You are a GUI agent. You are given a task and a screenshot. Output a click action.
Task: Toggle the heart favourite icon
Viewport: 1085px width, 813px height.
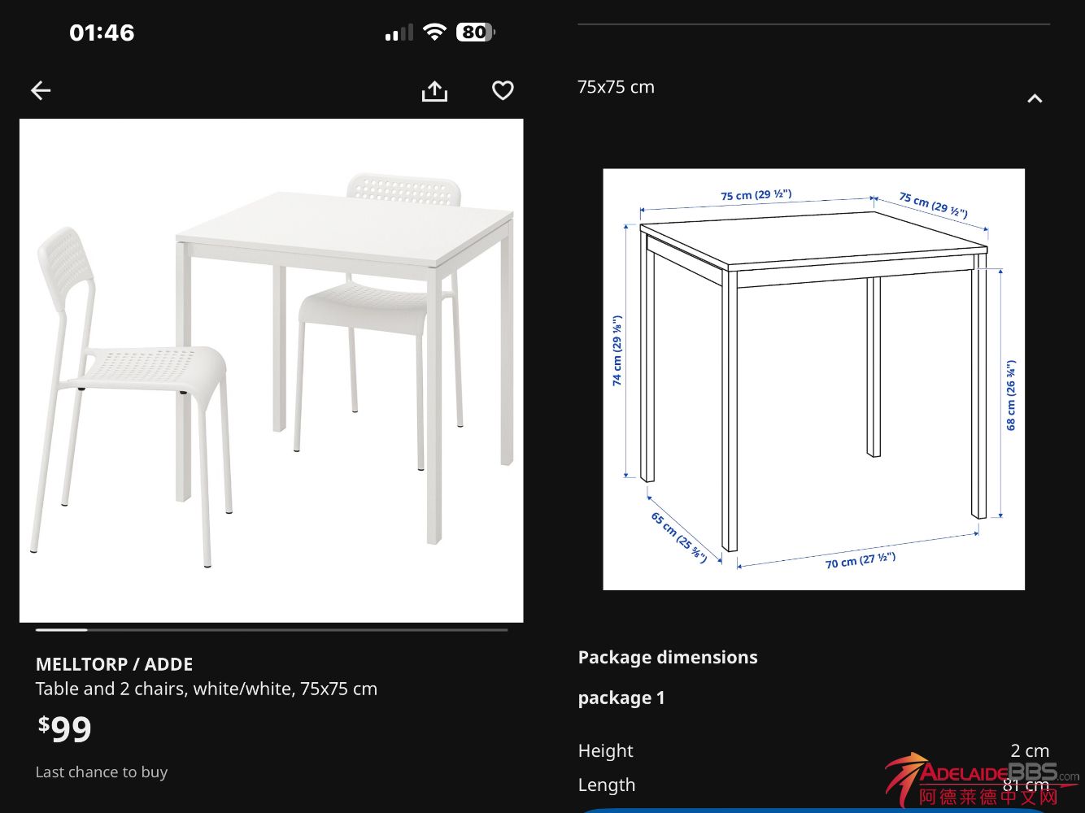point(503,90)
